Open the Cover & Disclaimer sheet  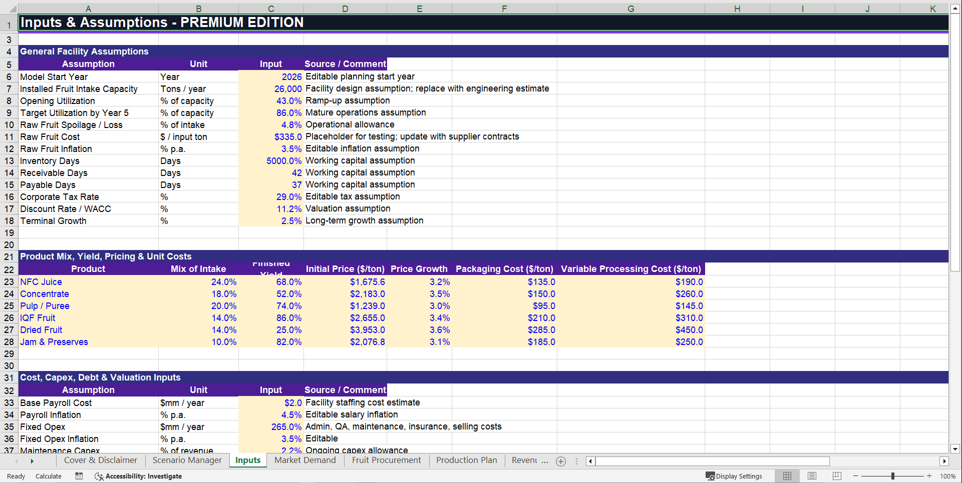pyautogui.click(x=101, y=460)
